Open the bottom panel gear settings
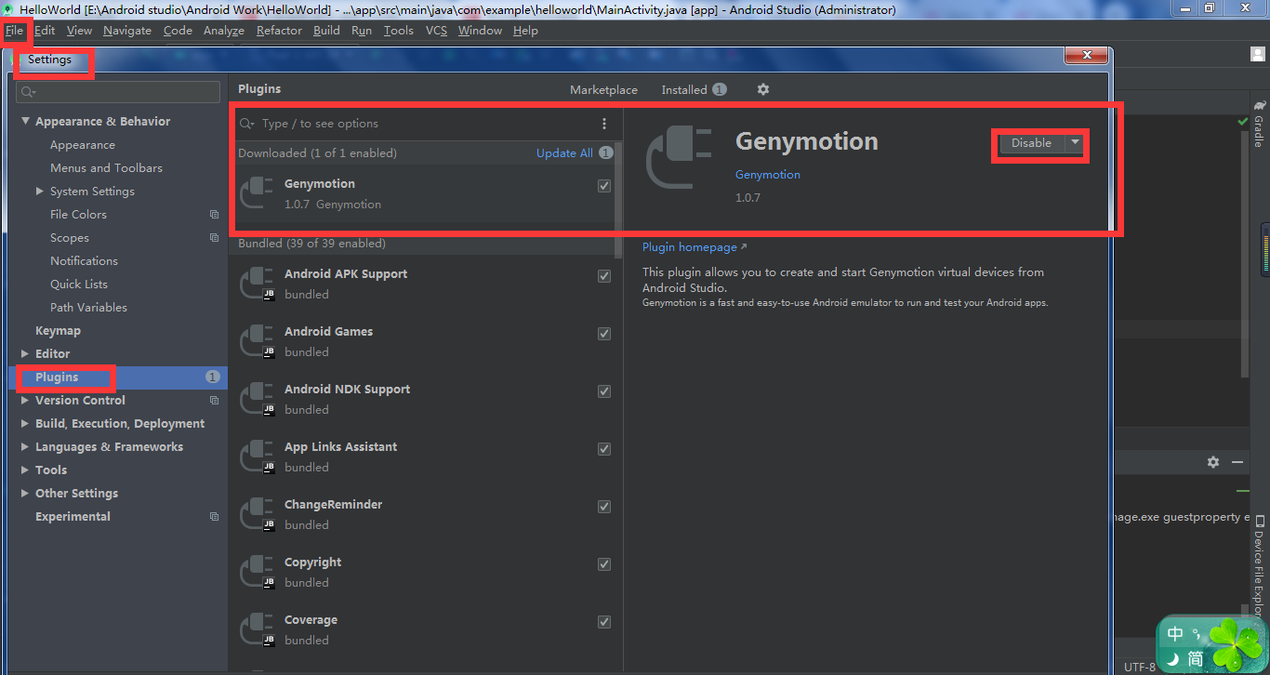 tap(1212, 462)
